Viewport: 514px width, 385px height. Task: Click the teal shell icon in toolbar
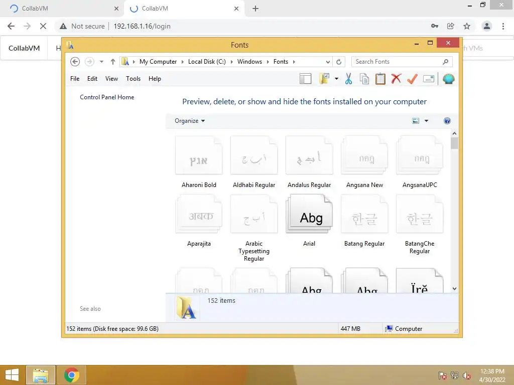coord(448,79)
